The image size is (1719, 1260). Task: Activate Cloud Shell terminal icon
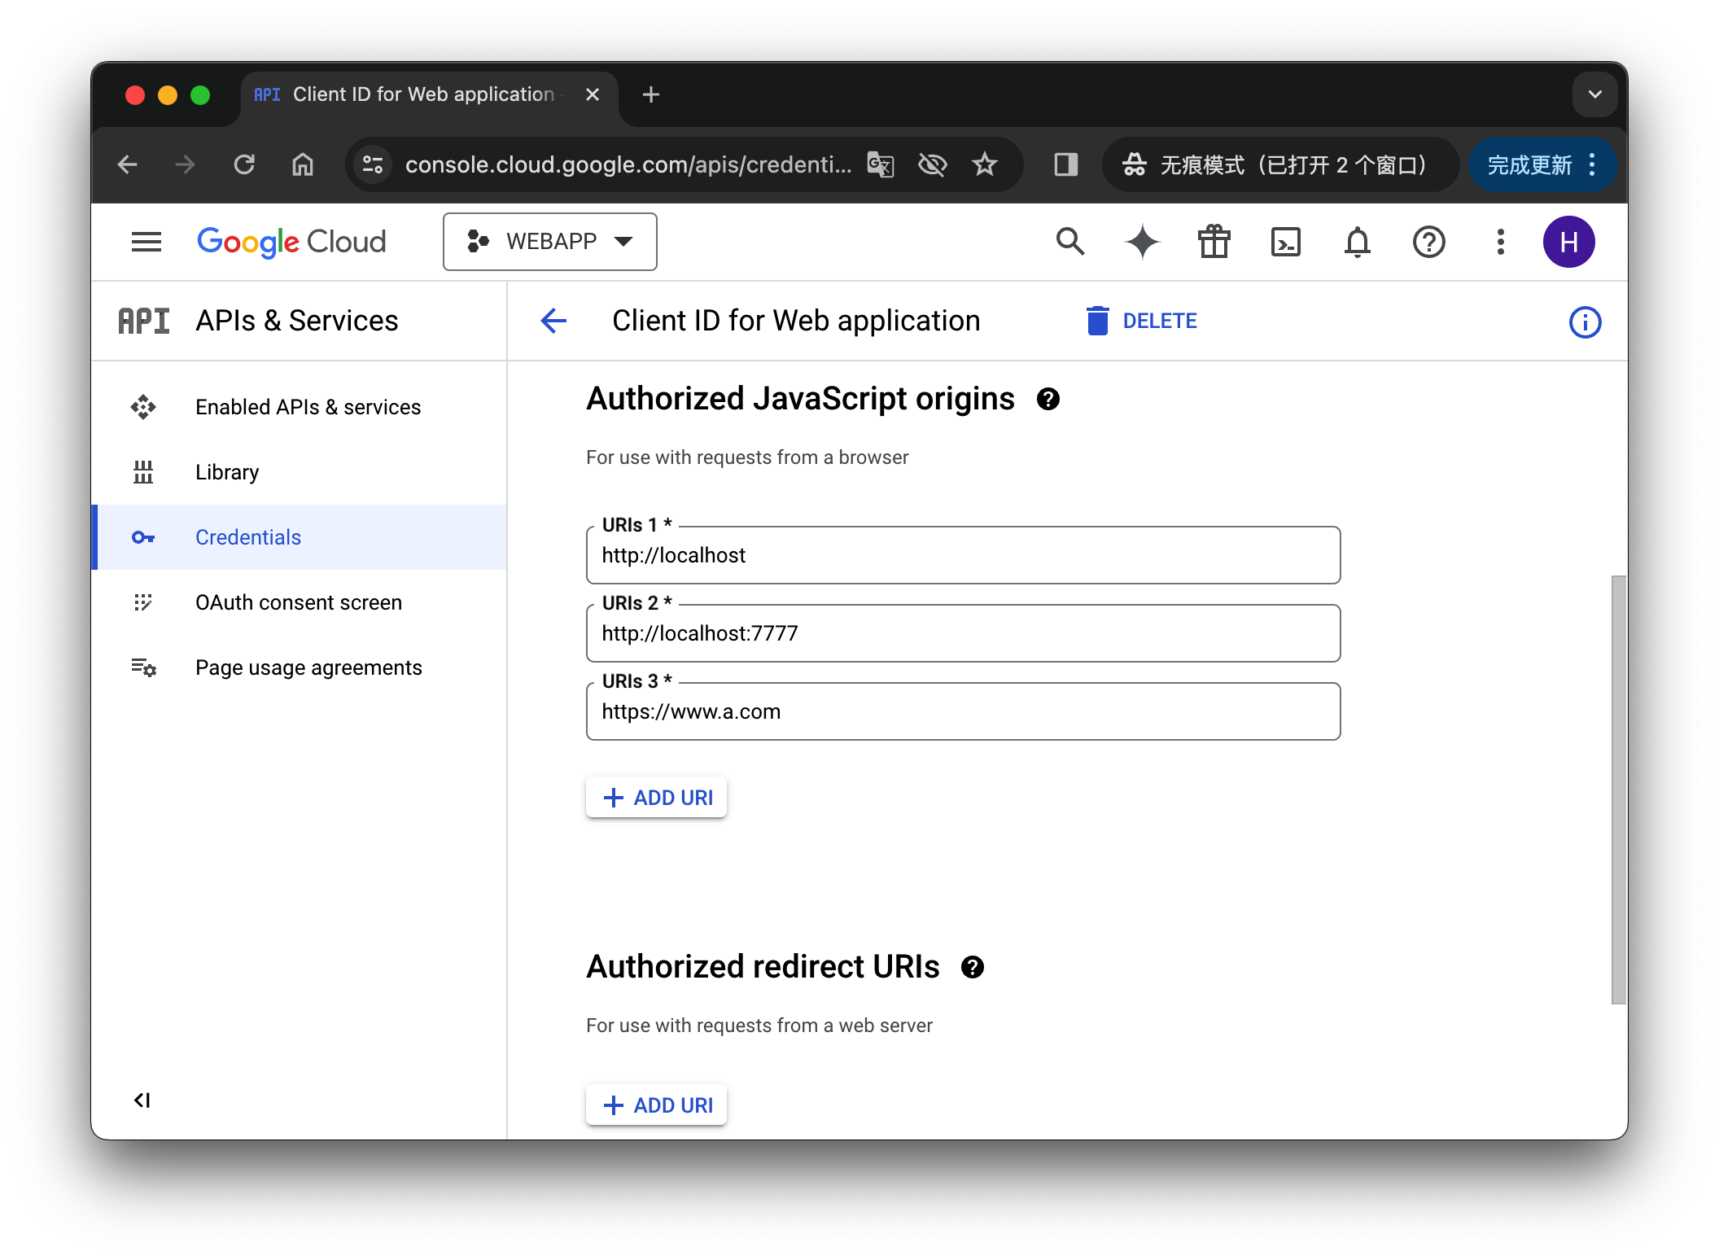[x=1285, y=242]
